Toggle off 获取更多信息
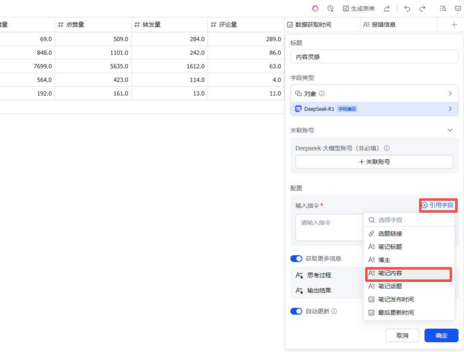The height and width of the screenshot is (352, 464). click(296, 258)
